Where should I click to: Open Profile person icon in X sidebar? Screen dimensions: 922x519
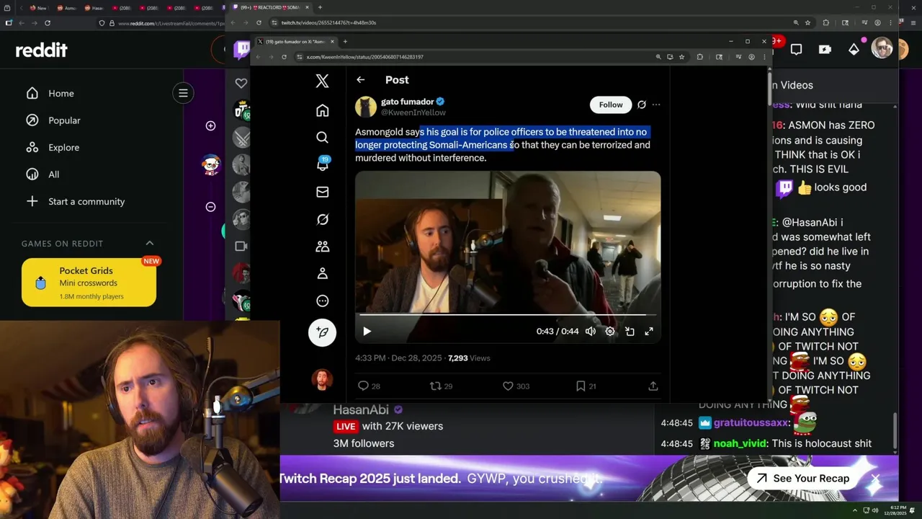pyautogui.click(x=322, y=274)
